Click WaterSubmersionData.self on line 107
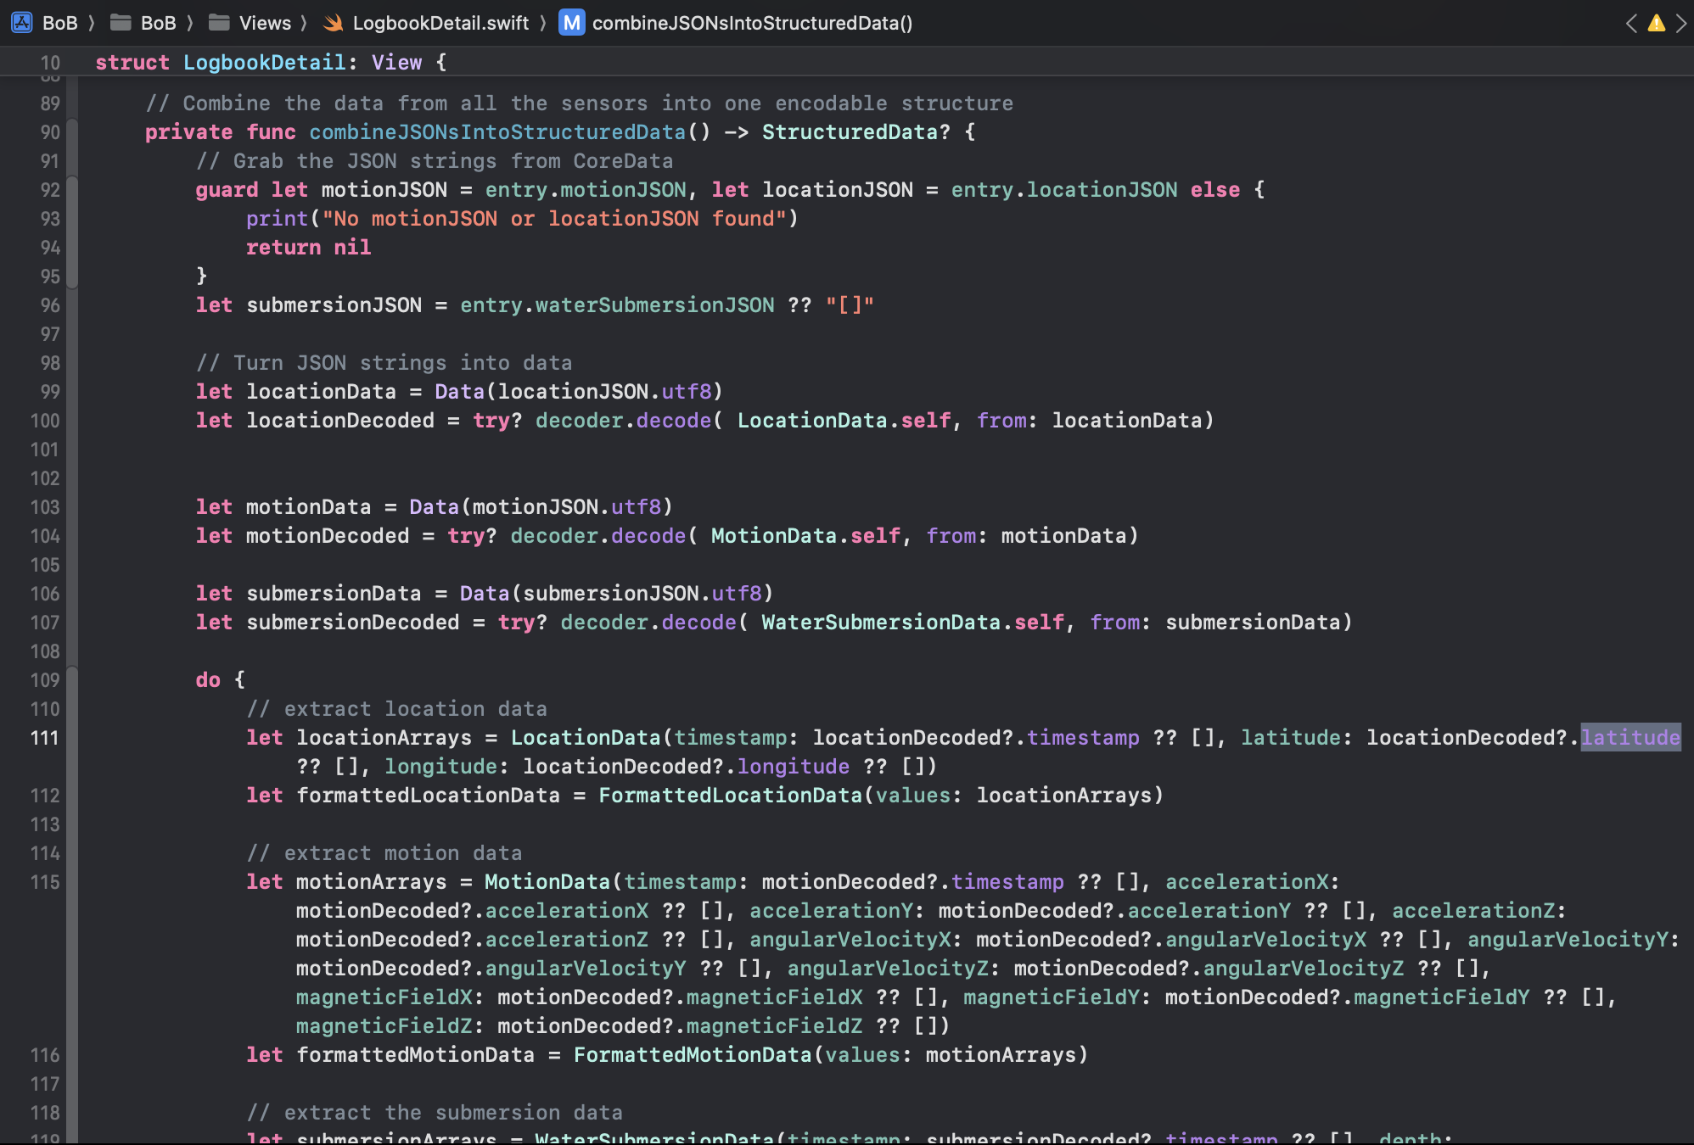 912,623
